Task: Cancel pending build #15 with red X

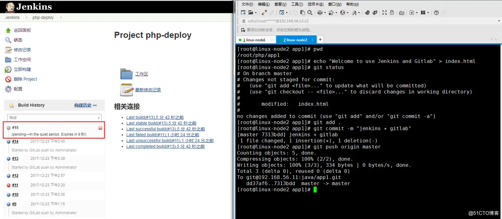Action: point(100,128)
